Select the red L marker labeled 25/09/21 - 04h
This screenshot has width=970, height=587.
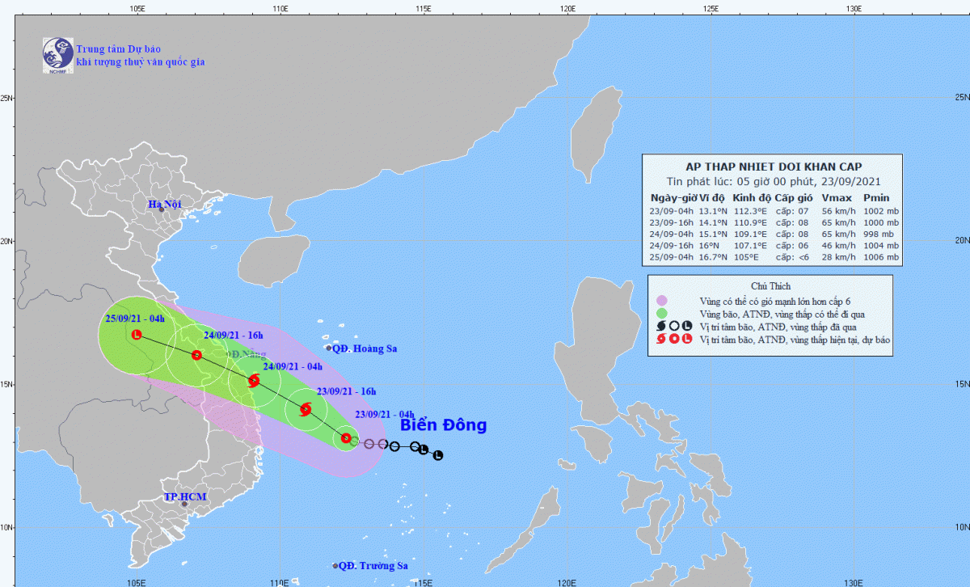pos(136,335)
